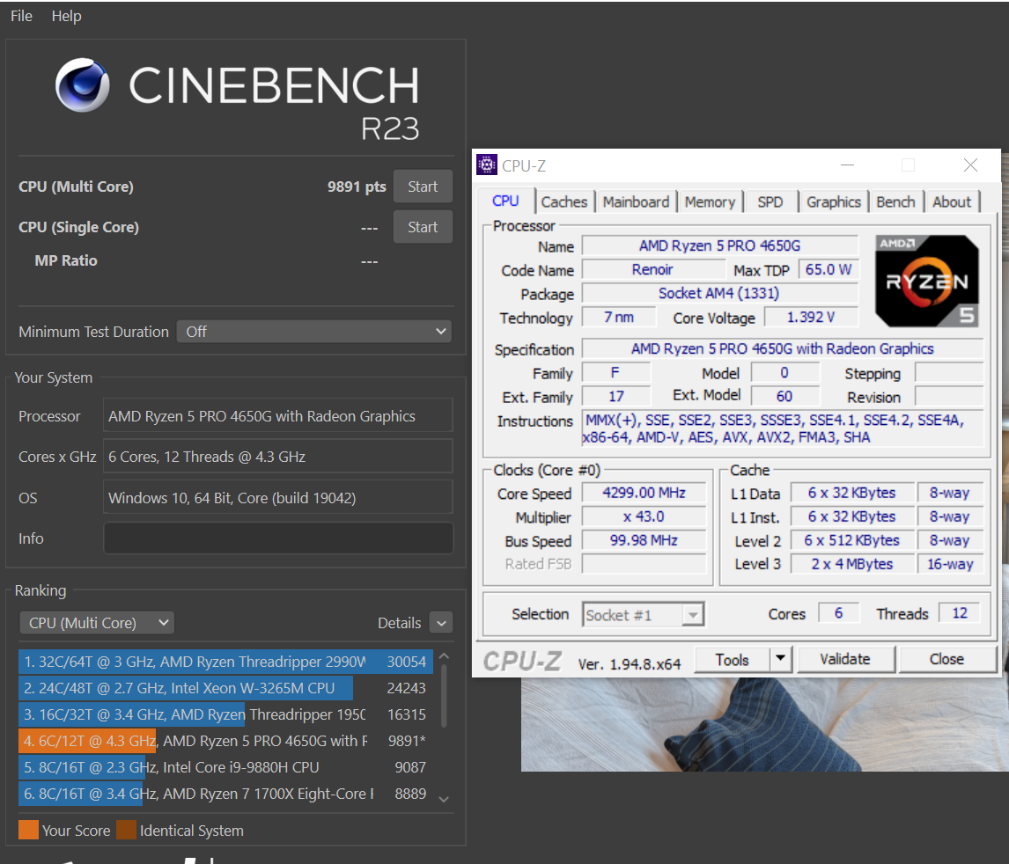Open the File menu in Cinebench
Image resolution: width=1009 pixels, height=864 pixels.
[x=21, y=16]
